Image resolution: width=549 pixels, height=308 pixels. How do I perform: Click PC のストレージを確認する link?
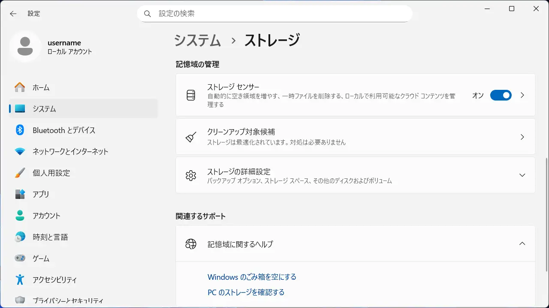[246, 292]
